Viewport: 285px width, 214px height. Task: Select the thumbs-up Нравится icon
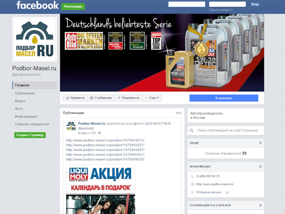pos(68,97)
